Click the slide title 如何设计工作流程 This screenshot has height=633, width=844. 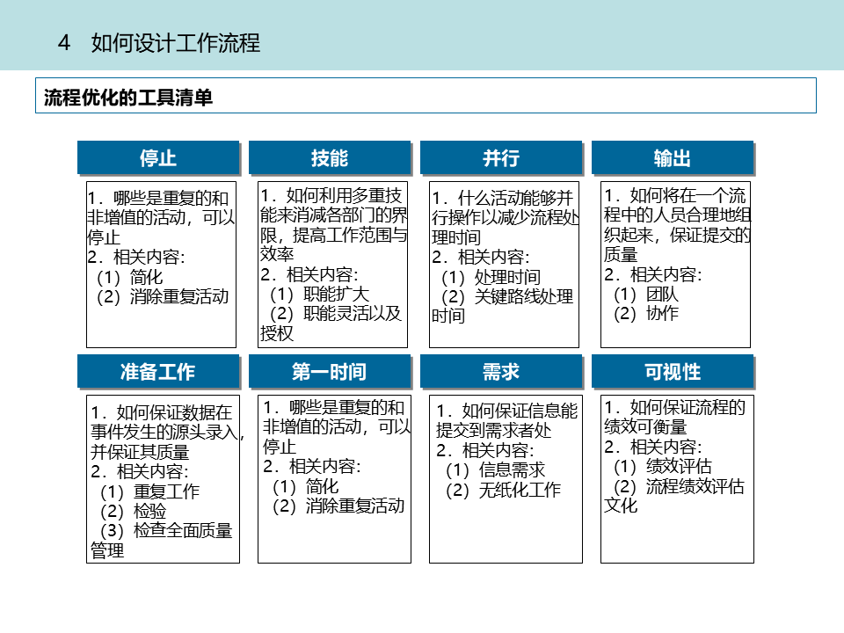(176, 43)
